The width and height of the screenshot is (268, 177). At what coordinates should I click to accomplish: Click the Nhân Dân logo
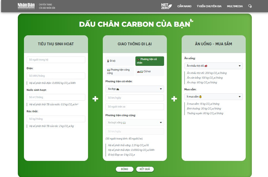point(26,6)
